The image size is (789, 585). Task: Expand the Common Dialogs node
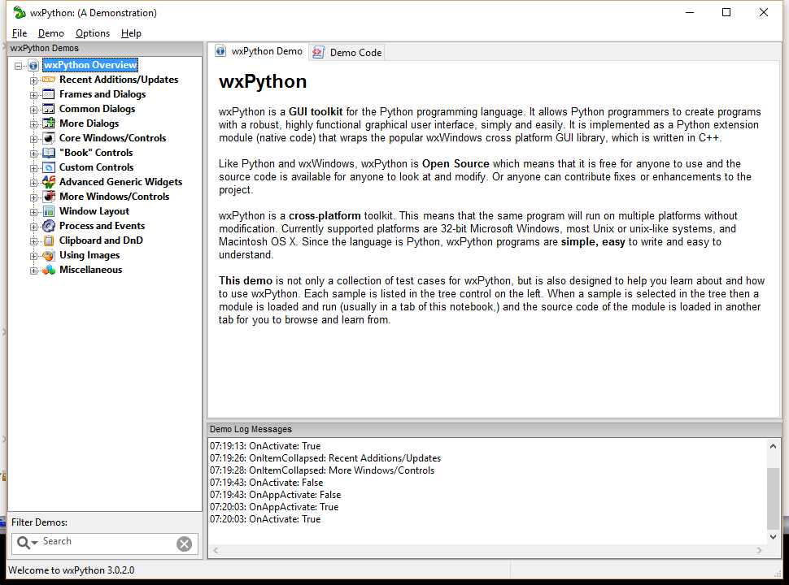pos(33,110)
